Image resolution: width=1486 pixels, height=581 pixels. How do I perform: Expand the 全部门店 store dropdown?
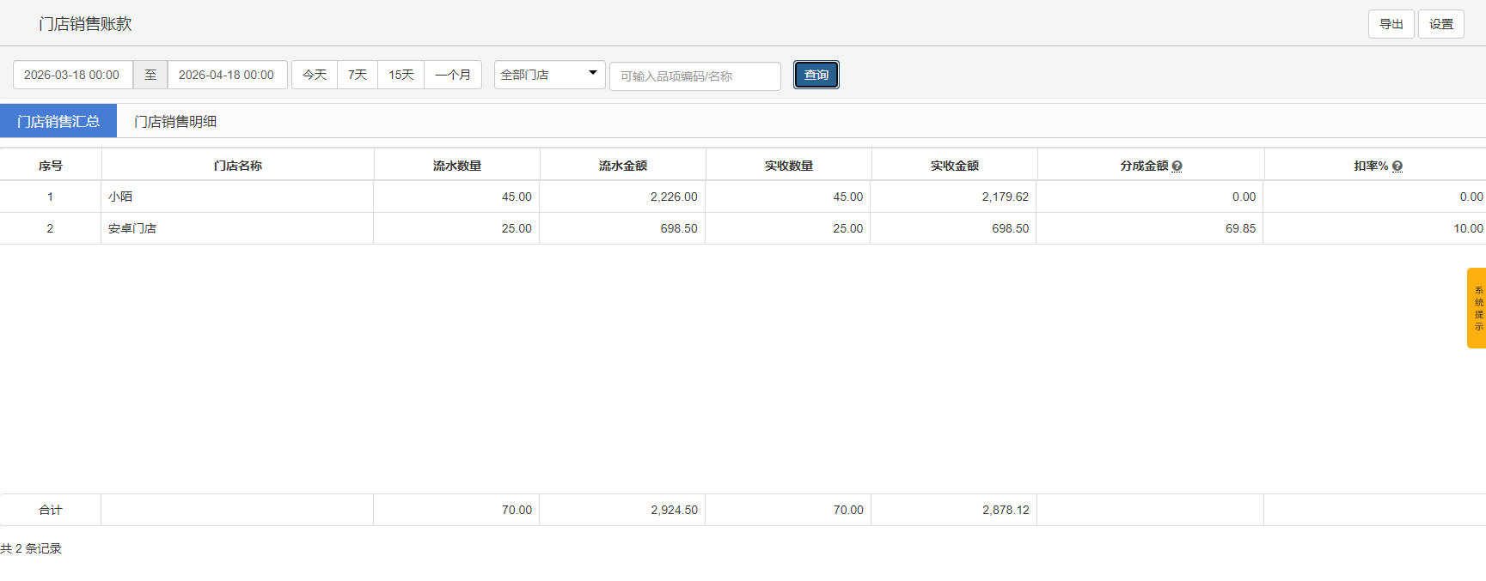[x=550, y=75]
